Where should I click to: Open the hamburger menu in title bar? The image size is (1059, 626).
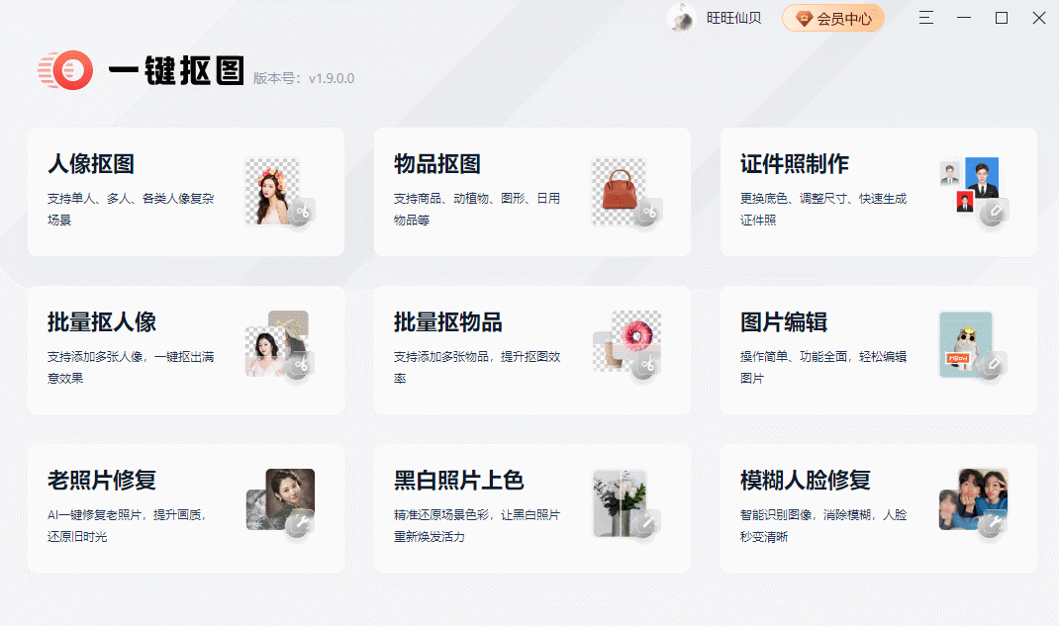tap(925, 18)
